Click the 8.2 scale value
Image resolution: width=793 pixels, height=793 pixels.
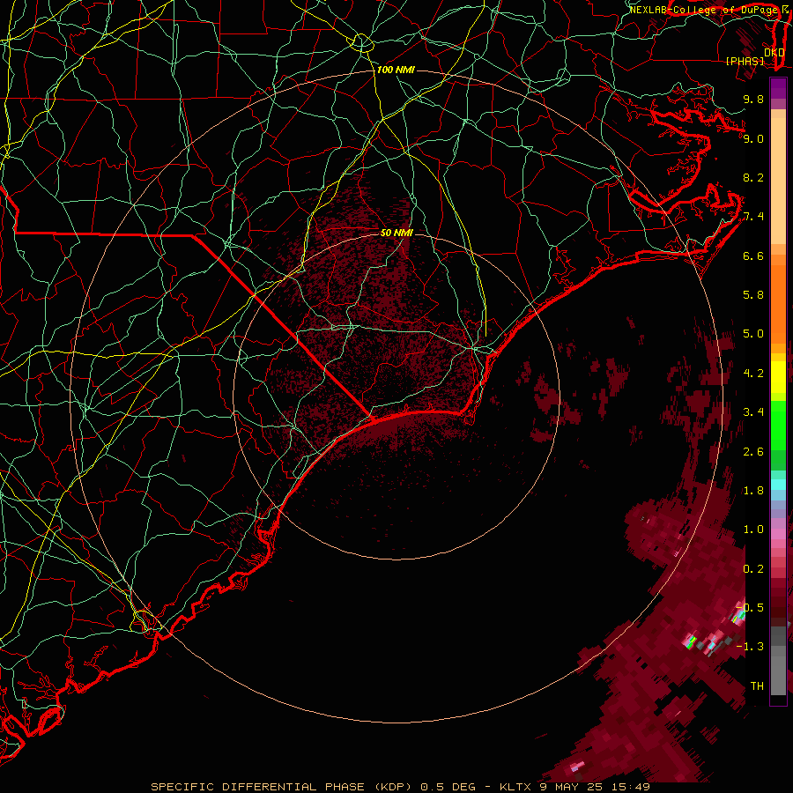753,177
